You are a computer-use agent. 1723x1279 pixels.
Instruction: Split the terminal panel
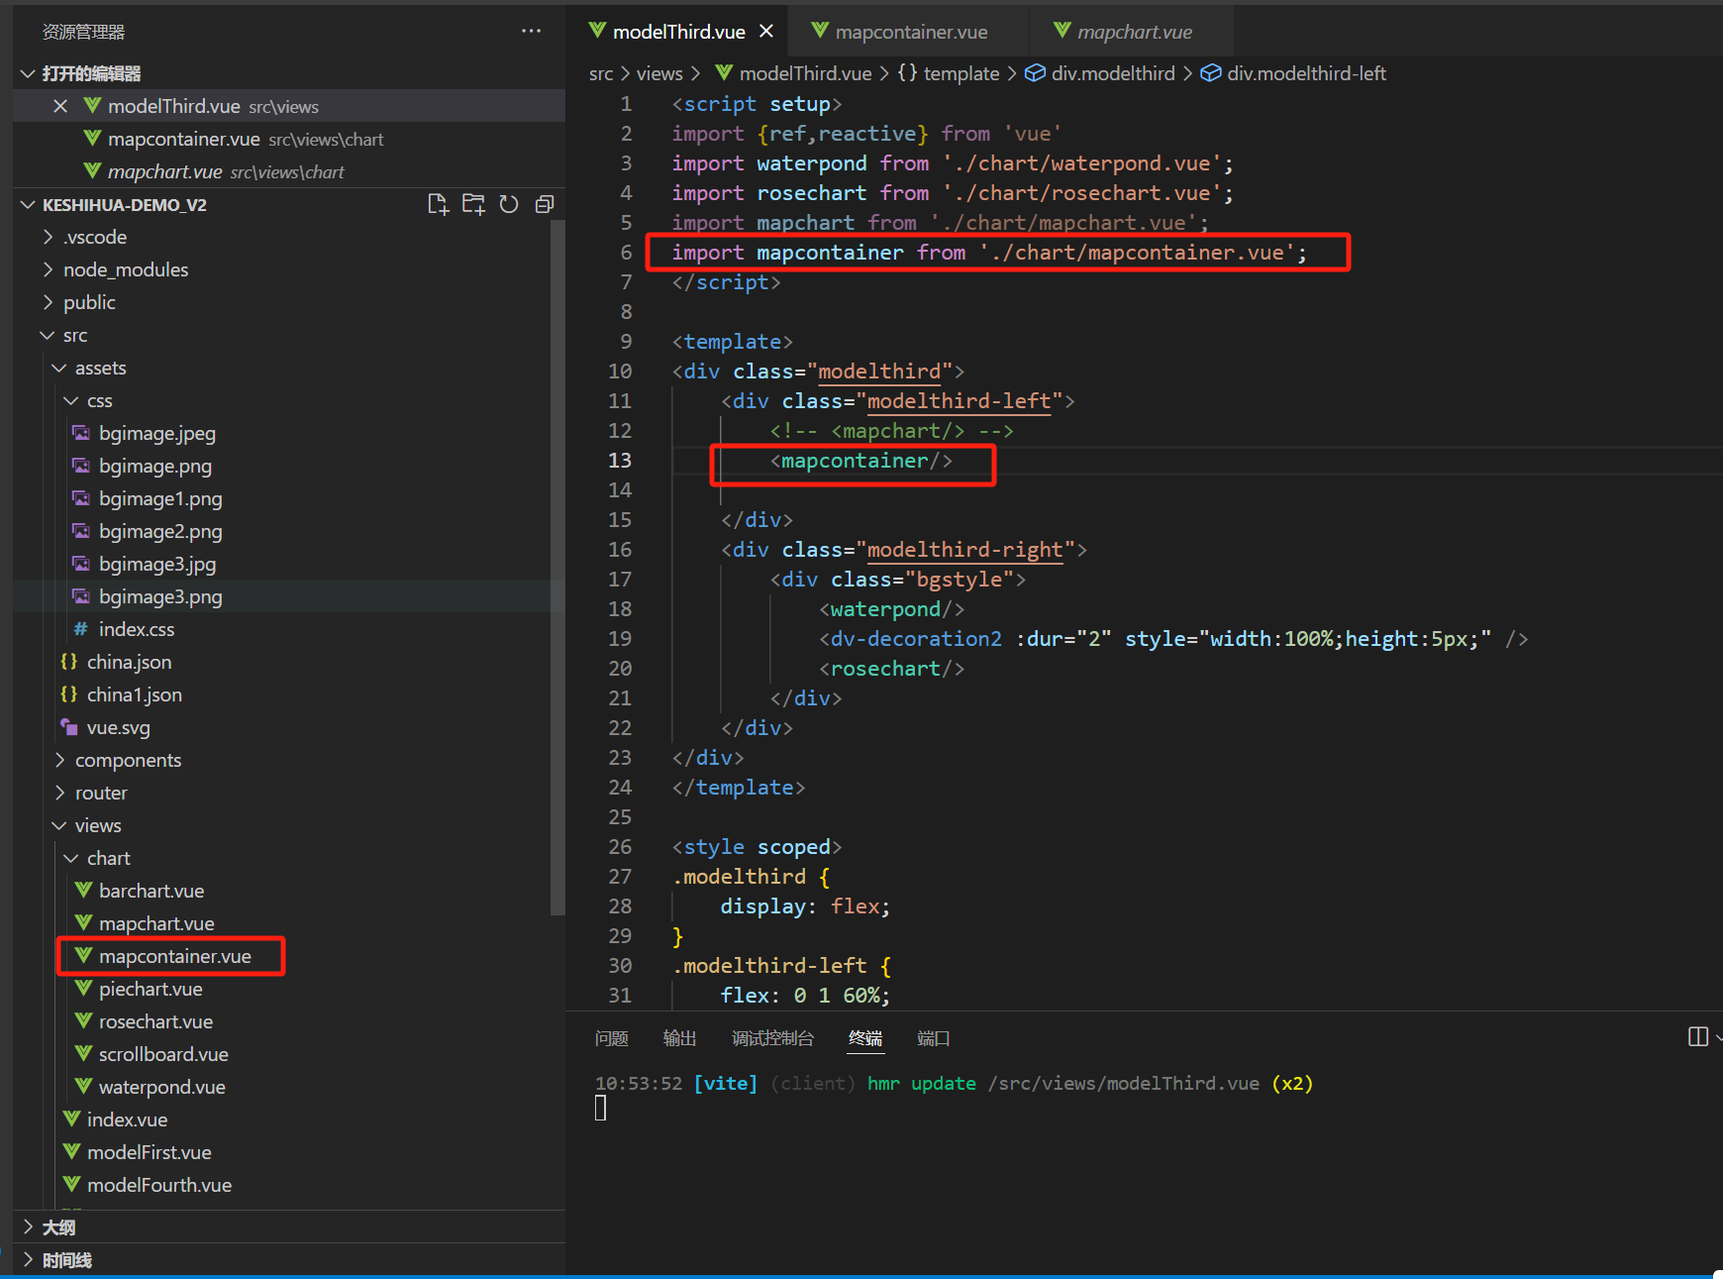(1697, 1036)
